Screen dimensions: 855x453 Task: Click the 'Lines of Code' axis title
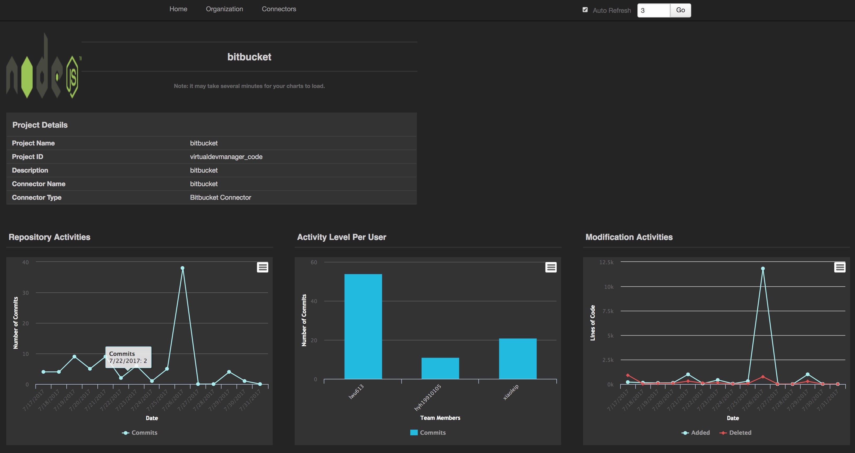click(x=592, y=323)
